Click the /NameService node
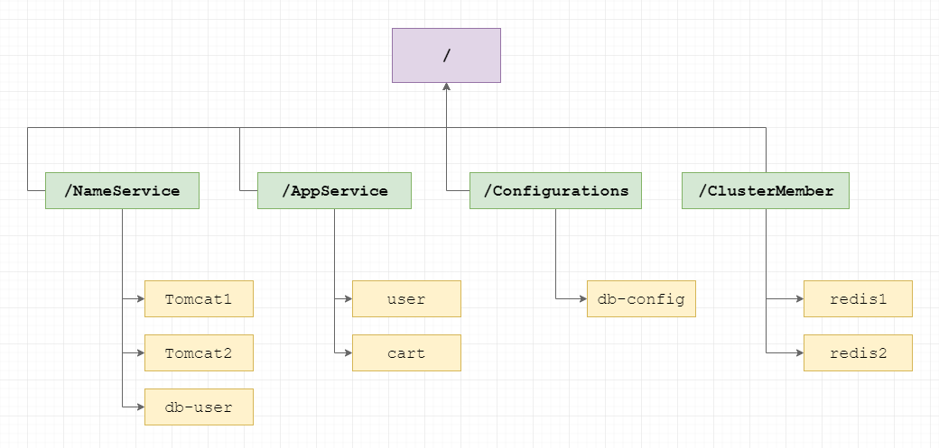This screenshot has width=939, height=448. (122, 191)
